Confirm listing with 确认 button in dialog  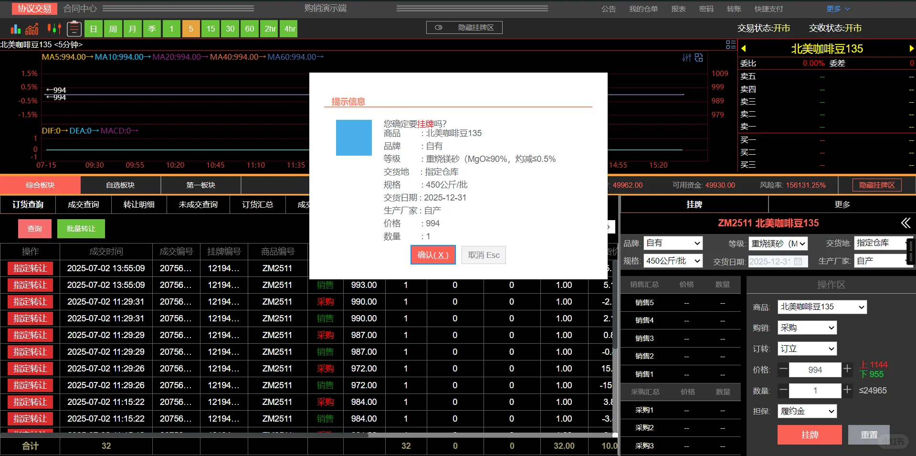(x=432, y=255)
